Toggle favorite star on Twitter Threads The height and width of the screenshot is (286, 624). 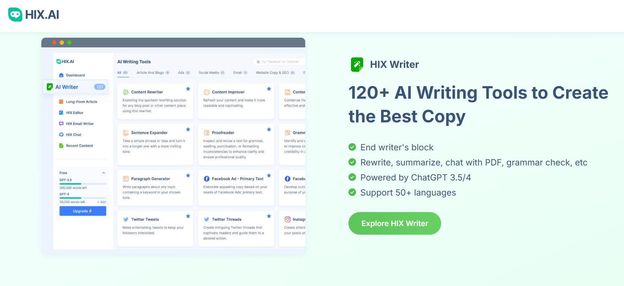269,216
